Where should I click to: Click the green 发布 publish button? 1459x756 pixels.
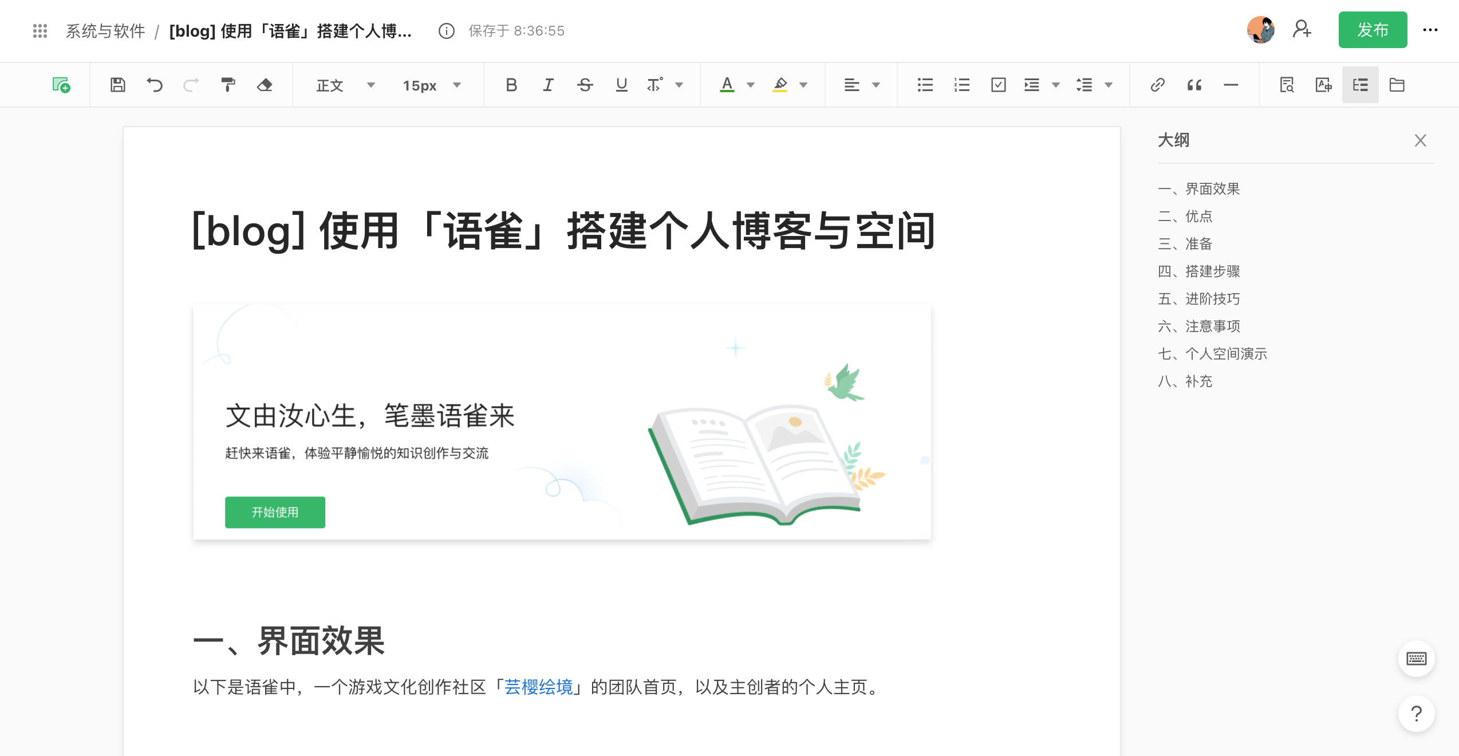pyautogui.click(x=1372, y=30)
